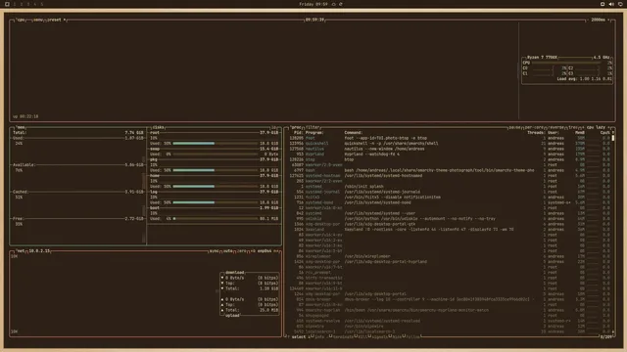
Task: Show info for selected process
Action: 319,336
